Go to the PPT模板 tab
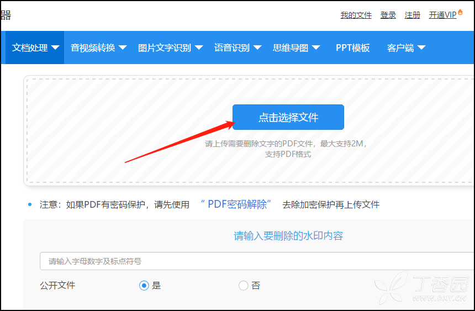 352,48
